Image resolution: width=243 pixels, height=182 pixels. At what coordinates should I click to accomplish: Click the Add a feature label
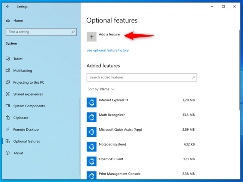click(109, 34)
